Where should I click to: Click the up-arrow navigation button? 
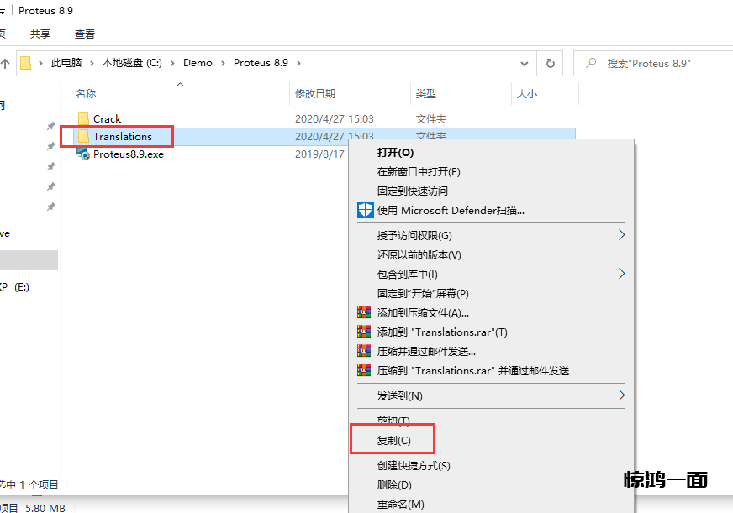(x=5, y=63)
